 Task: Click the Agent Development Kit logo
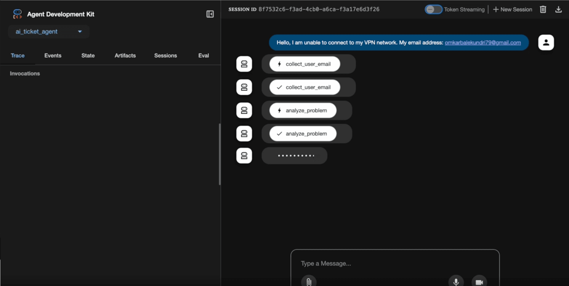pos(17,14)
